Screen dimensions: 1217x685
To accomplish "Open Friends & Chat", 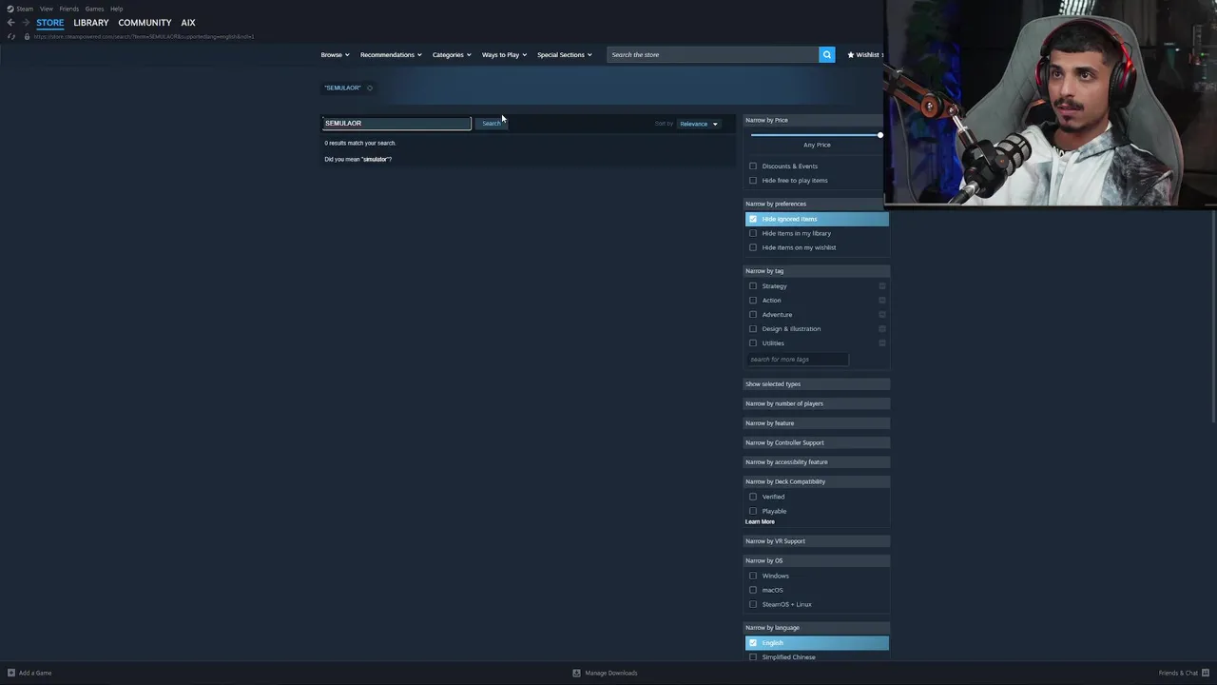I will 1182,673.
